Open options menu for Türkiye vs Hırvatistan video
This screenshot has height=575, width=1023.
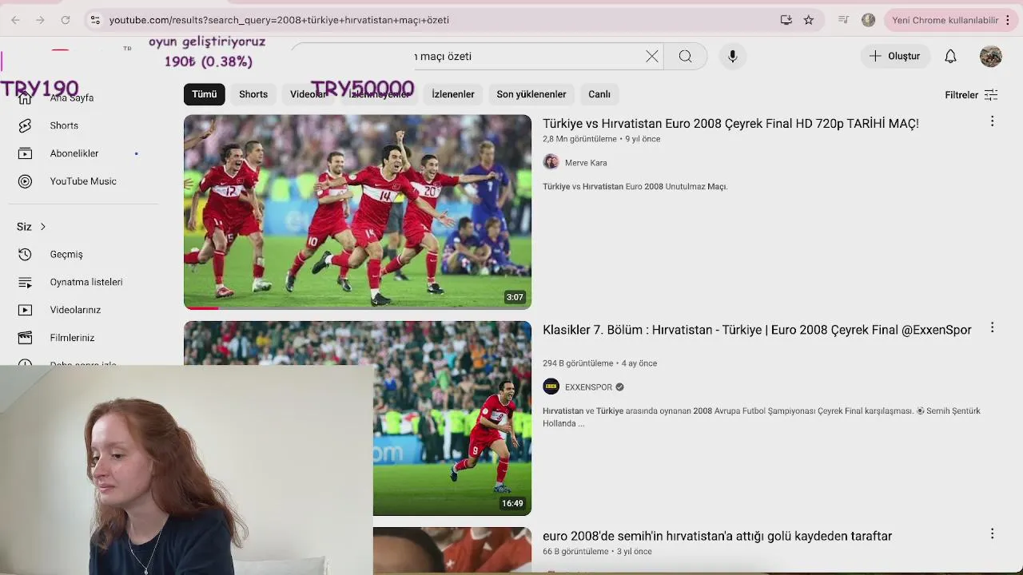992,121
